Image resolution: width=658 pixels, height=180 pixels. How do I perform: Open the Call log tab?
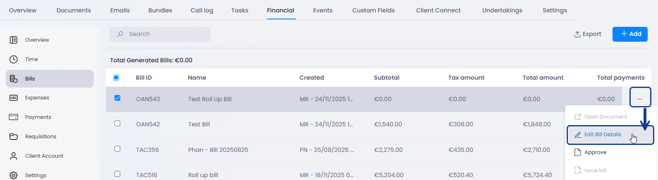[x=202, y=10]
